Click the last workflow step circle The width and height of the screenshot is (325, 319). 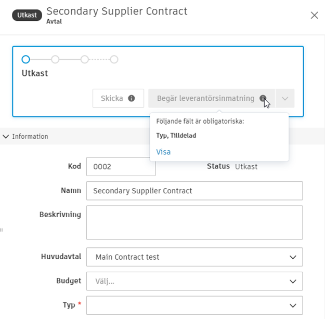point(114,59)
